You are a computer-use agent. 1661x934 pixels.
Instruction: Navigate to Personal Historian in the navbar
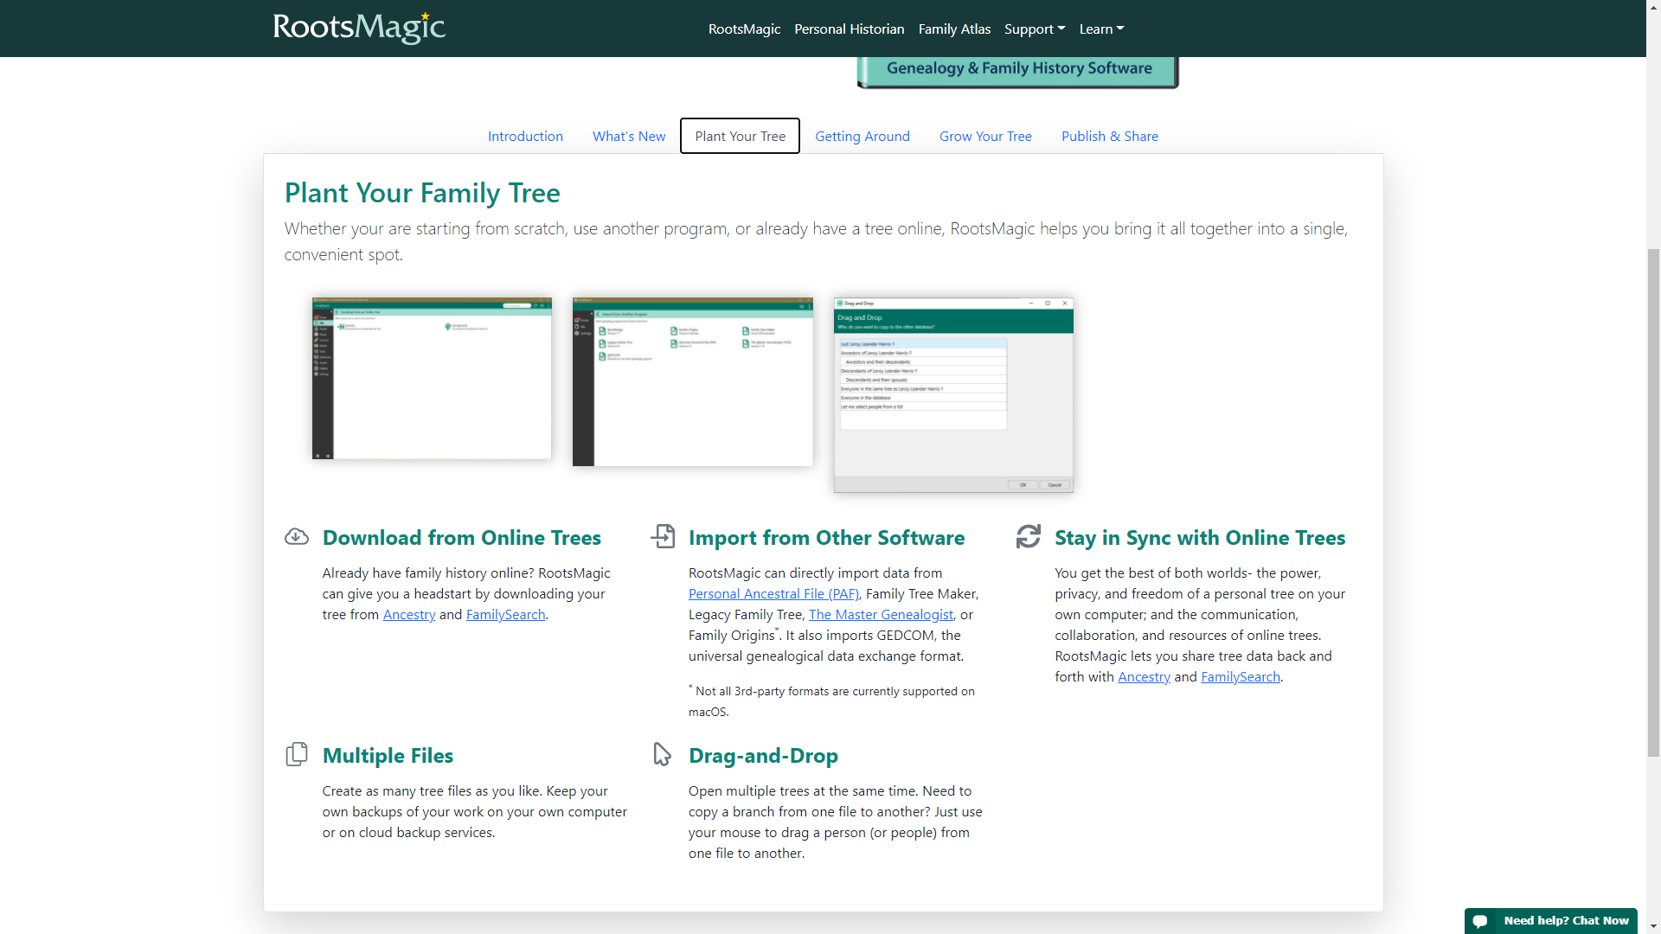(849, 29)
